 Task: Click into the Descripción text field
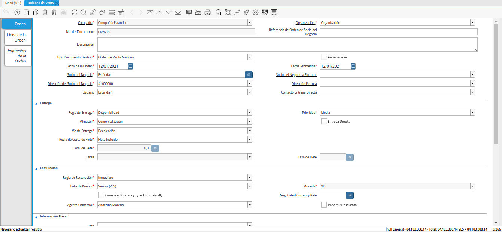click(287, 44)
